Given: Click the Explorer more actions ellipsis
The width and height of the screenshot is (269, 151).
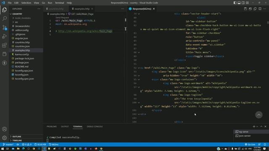Looking at the screenshot, I should coord(39,9).
